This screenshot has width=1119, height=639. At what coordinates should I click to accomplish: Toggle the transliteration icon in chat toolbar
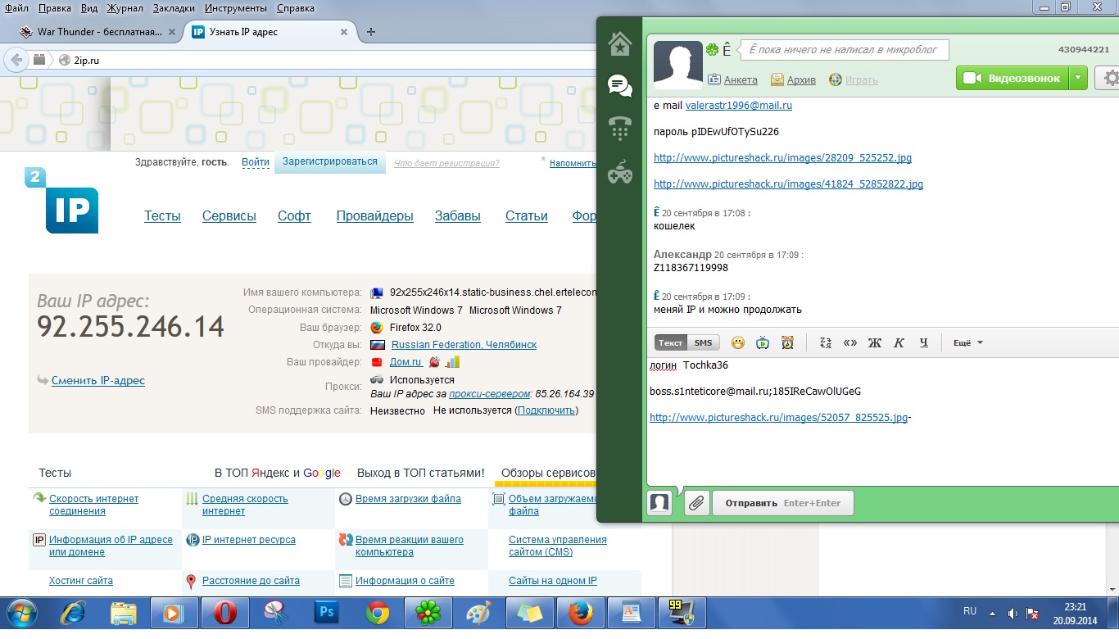[x=826, y=342]
